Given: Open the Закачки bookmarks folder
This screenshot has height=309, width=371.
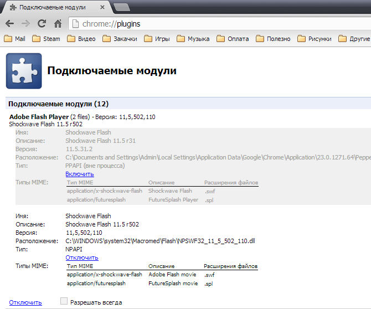Looking at the screenshot, I should point(120,39).
